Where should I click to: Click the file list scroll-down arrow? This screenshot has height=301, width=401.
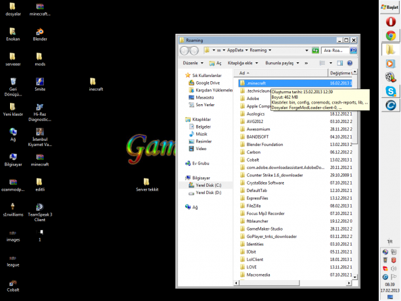click(355, 277)
